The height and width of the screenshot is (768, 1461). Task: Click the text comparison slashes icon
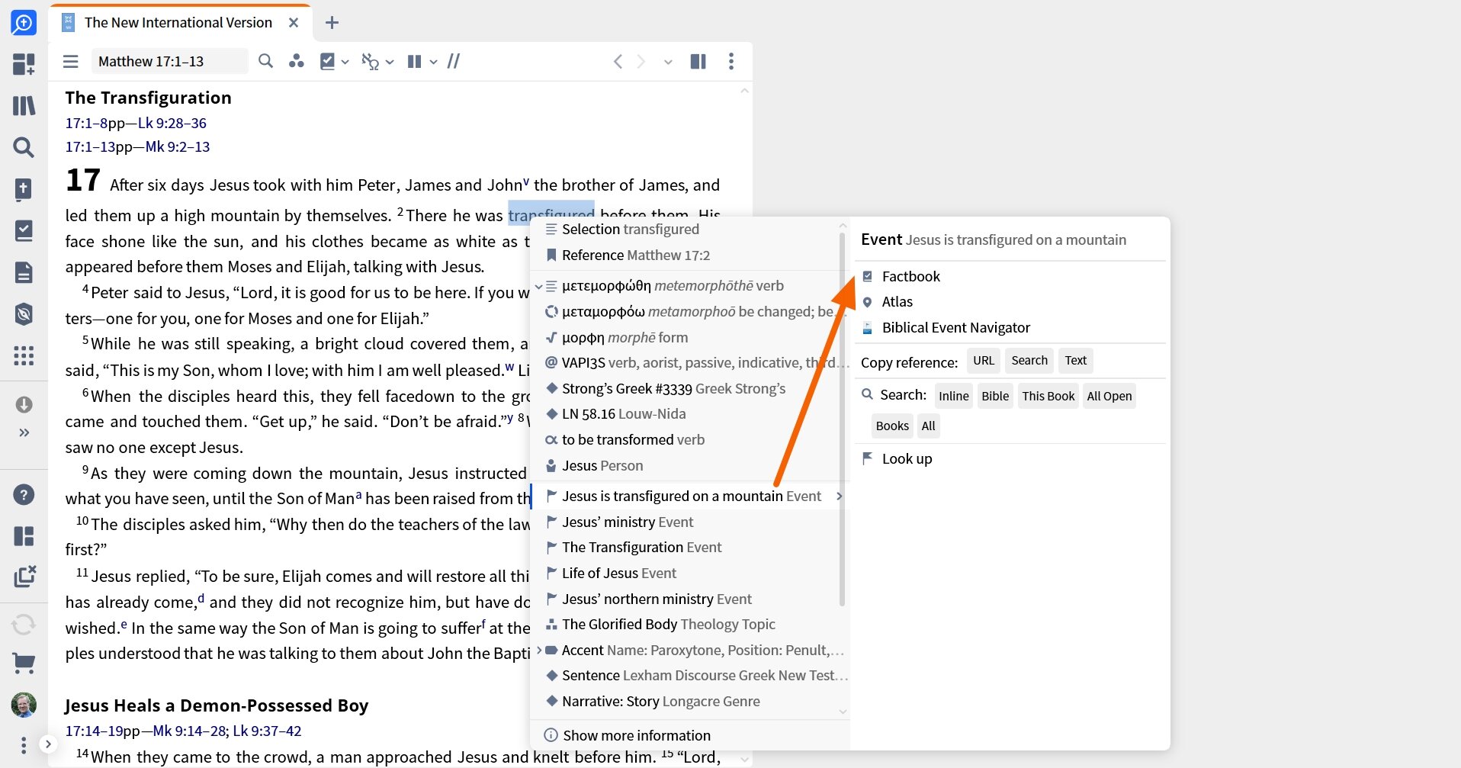click(x=454, y=62)
